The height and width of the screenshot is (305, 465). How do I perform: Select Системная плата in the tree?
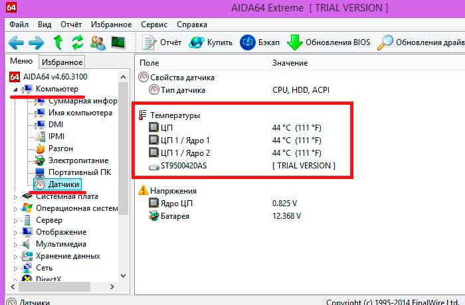click(x=67, y=196)
